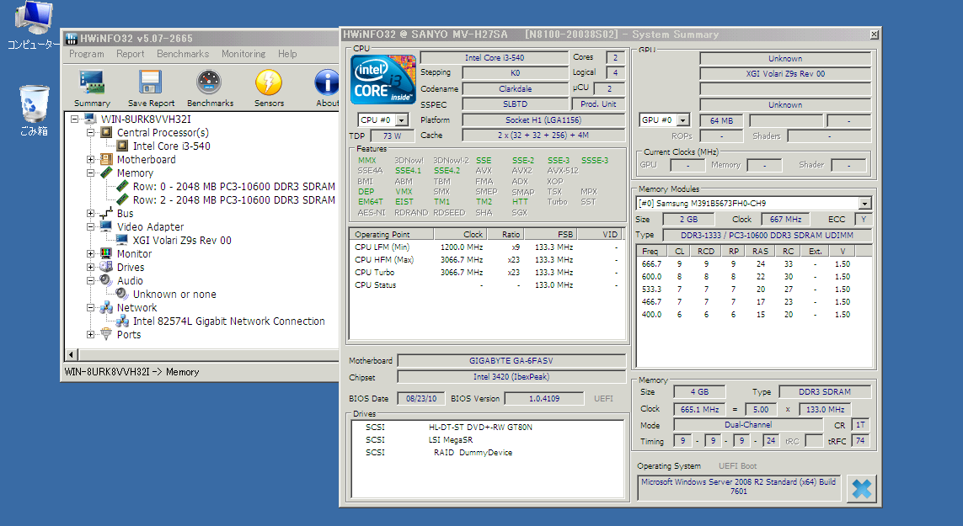Image resolution: width=963 pixels, height=526 pixels.
Task: Open the Samsung memory module dropdown
Action: (x=865, y=204)
